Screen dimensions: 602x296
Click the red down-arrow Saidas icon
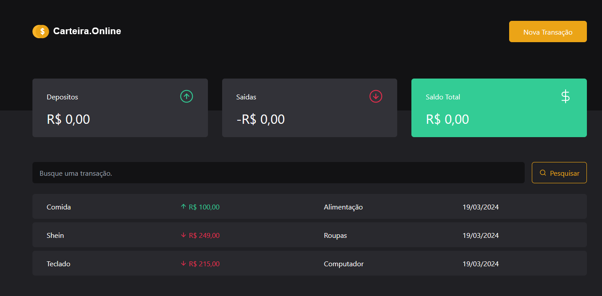coord(376,96)
